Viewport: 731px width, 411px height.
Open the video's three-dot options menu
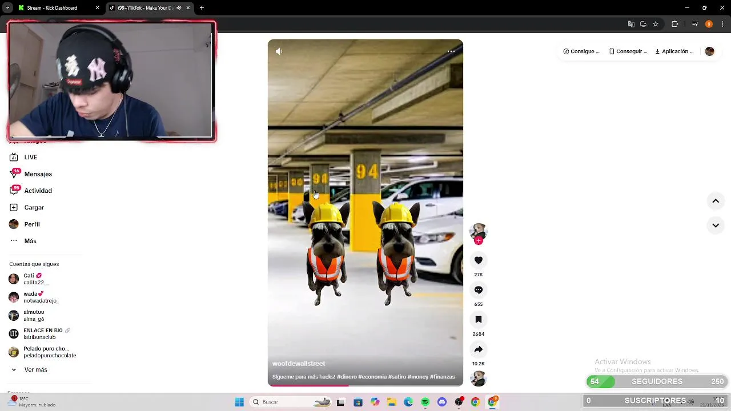[451, 51]
